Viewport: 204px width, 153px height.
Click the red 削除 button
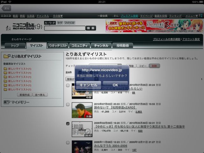point(154,66)
